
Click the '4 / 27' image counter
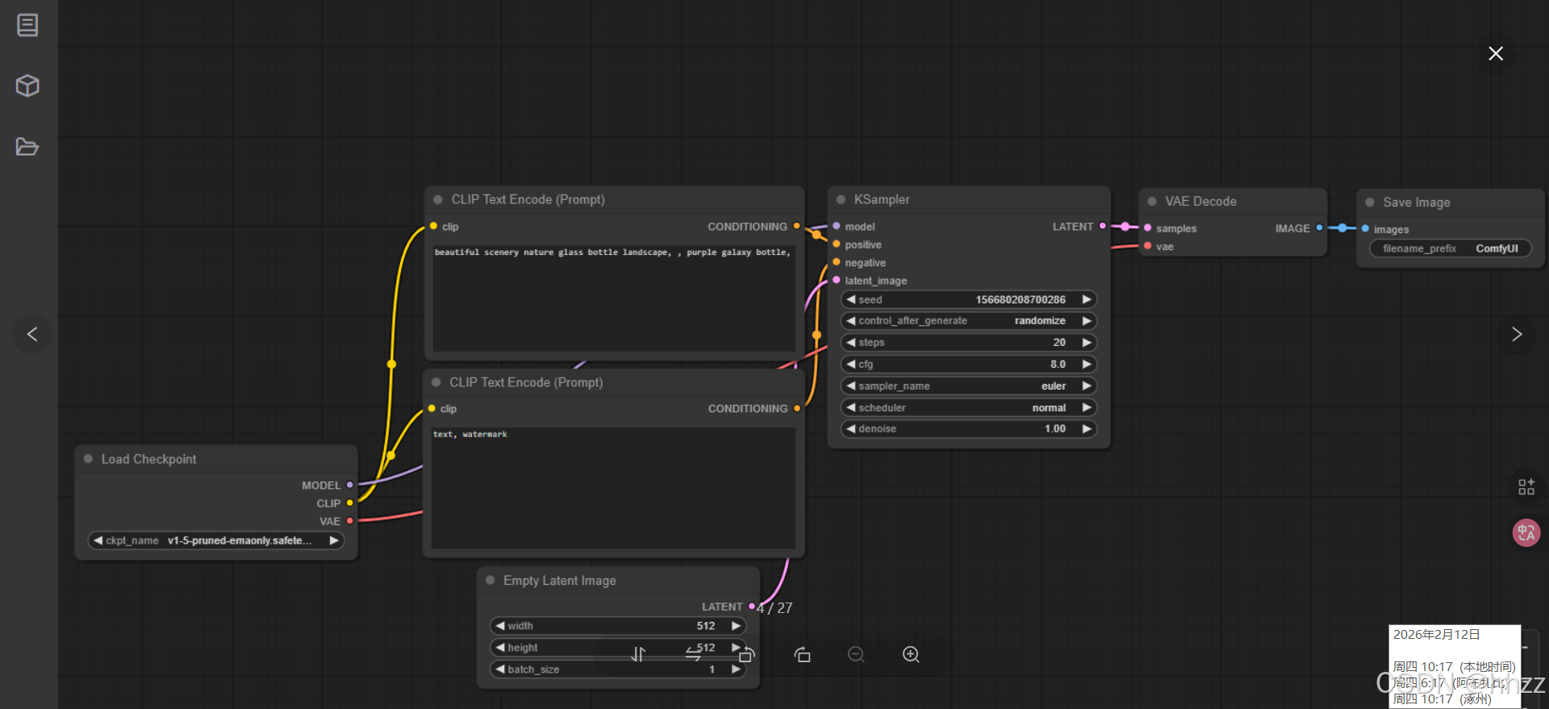[775, 608]
